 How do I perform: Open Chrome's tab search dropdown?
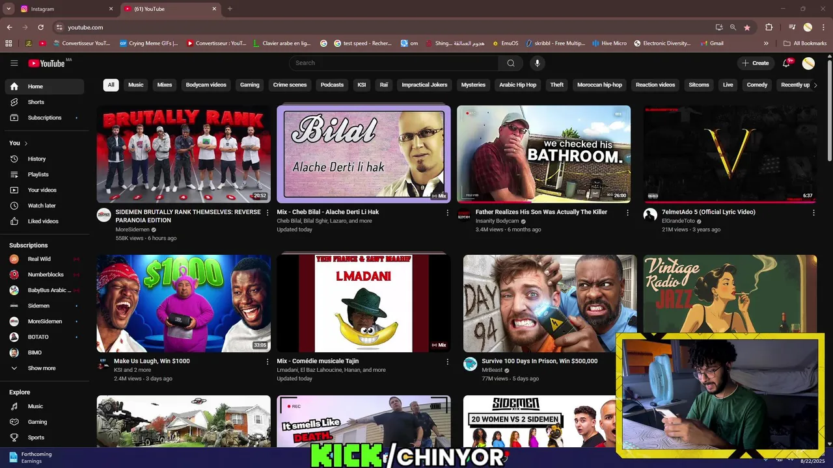(8, 9)
